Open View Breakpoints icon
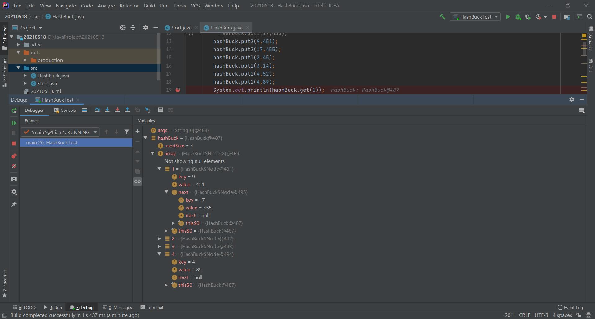595x319 pixels. pyautogui.click(x=14, y=156)
